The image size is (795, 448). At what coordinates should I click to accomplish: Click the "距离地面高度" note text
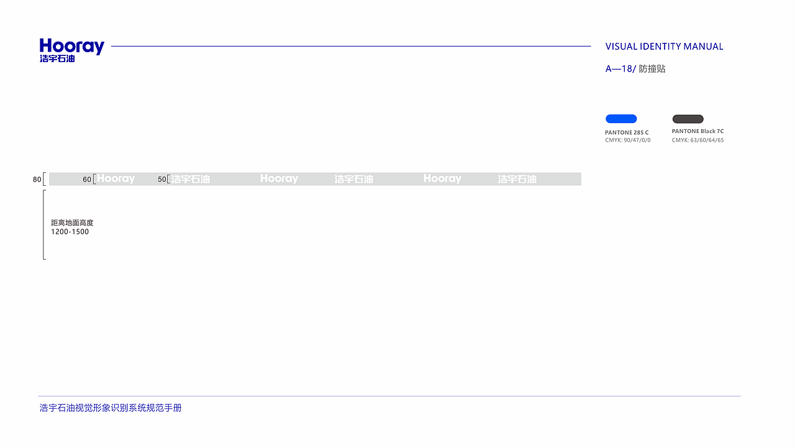(72, 222)
